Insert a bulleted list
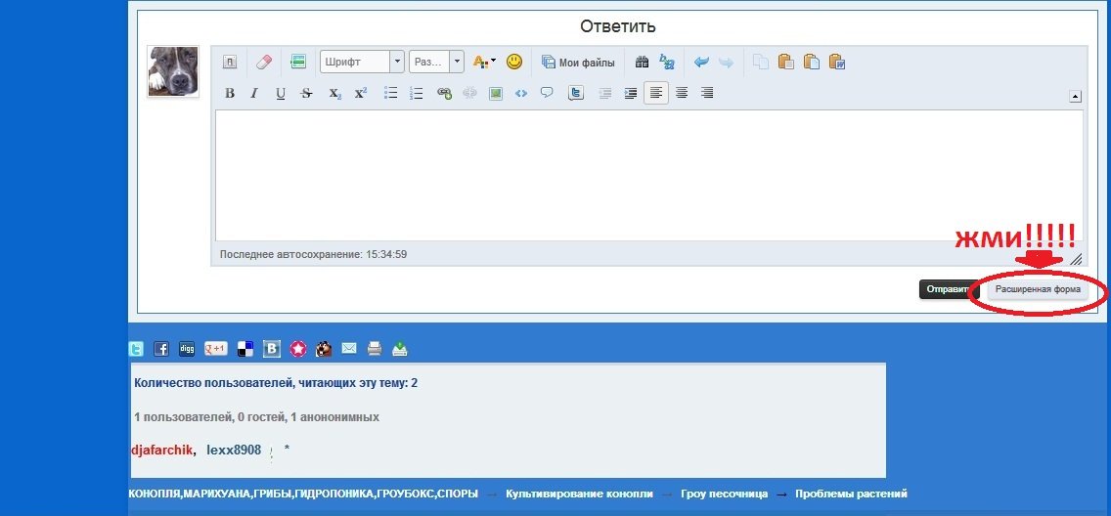Image resolution: width=1111 pixels, height=516 pixels. tap(391, 93)
